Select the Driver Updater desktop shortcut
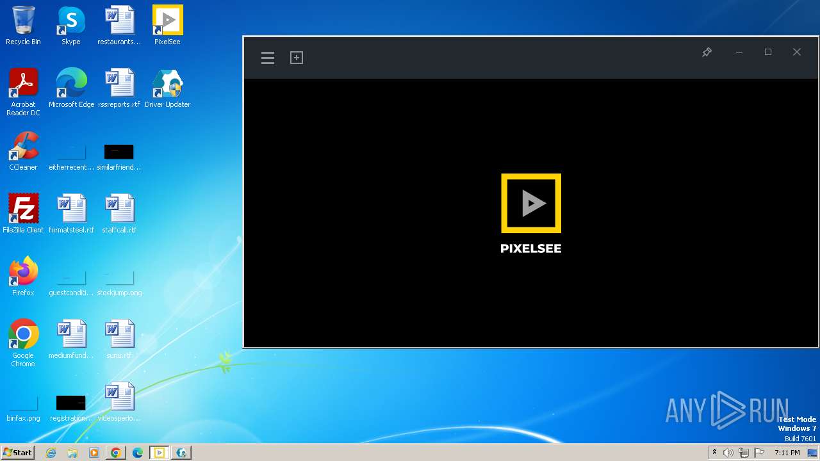This screenshot has height=461, width=820. click(x=167, y=88)
